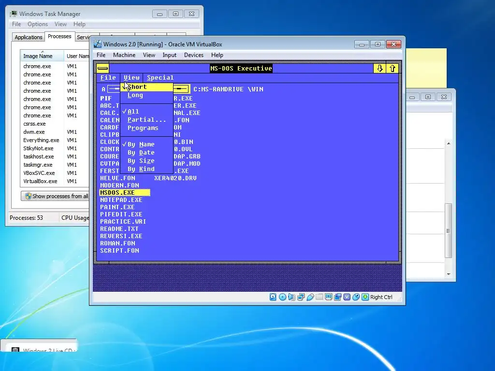Click the video capture icon in VirtualBox status bar

337,297
